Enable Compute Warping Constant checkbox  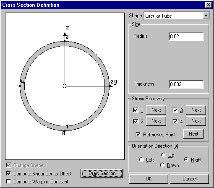click(8, 182)
